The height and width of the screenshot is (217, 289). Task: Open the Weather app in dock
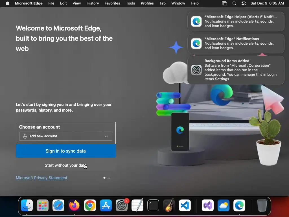click(x=224, y=205)
